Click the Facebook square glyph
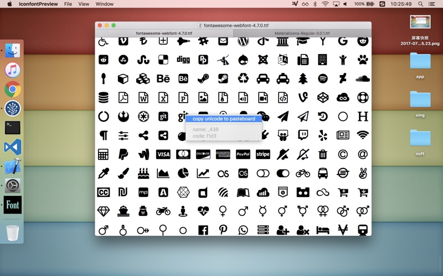 tap(203, 230)
